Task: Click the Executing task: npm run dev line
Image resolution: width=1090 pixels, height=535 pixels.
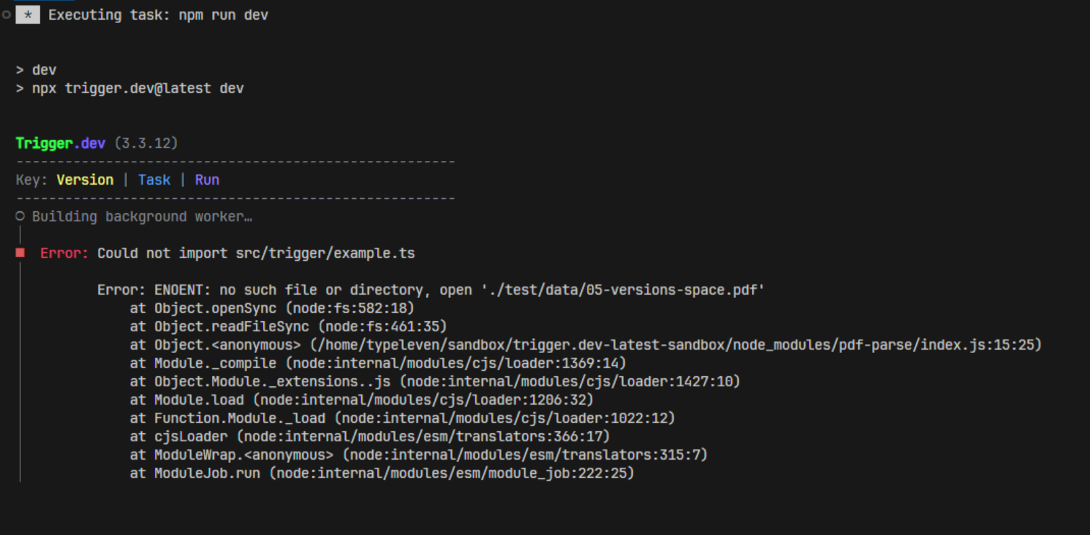Action: (158, 15)
